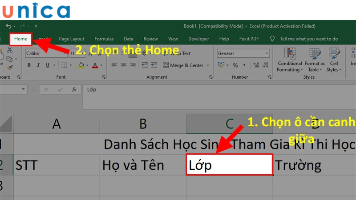Apply red Font Color

(95, 65)
